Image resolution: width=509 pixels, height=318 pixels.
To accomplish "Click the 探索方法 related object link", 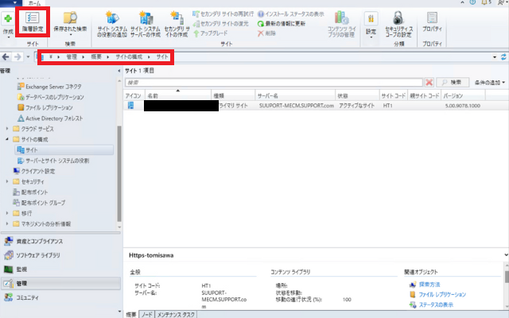I will point(430,284).
